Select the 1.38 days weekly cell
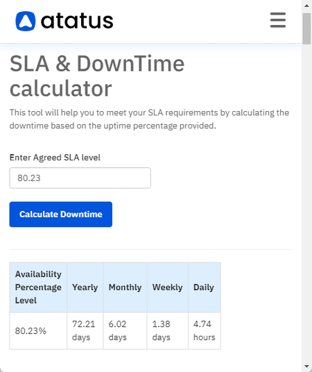The image size is (312, 372). coord(167,331)
